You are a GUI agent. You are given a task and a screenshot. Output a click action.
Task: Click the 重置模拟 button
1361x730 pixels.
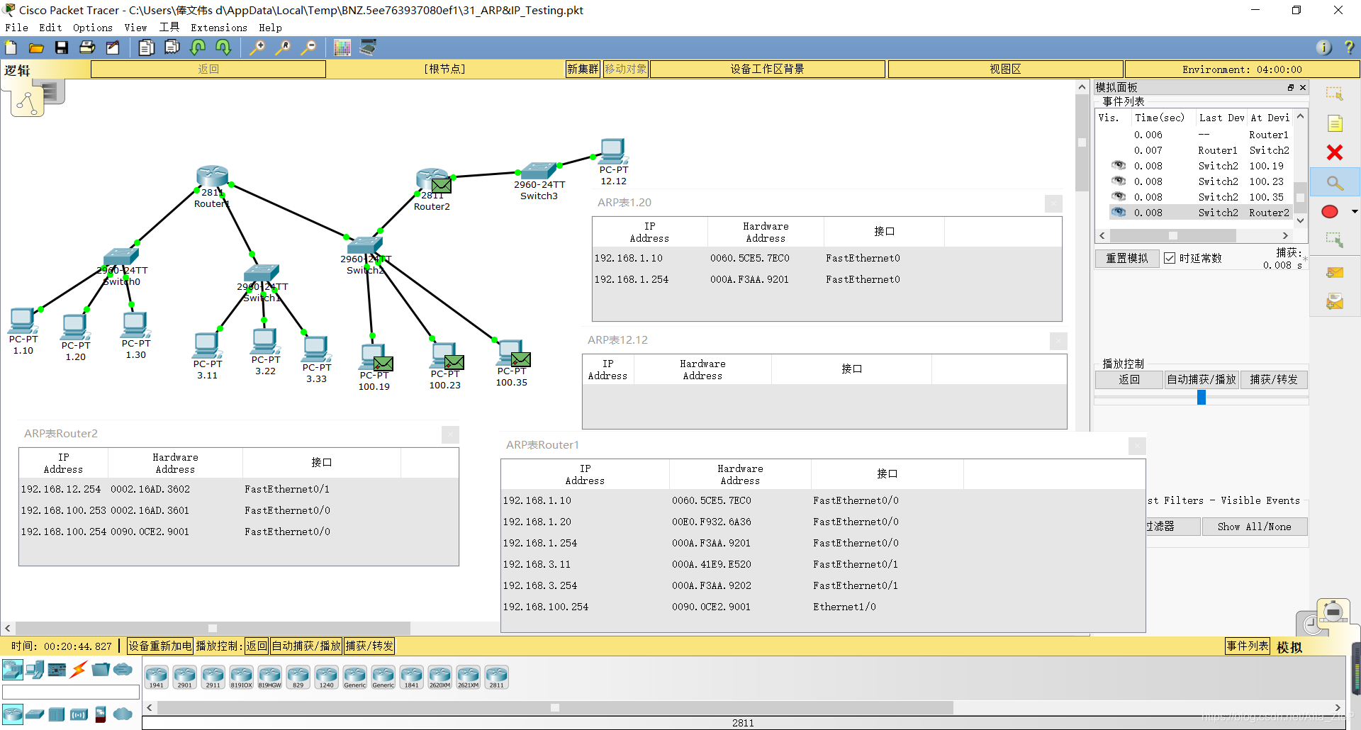point(1127,258)
